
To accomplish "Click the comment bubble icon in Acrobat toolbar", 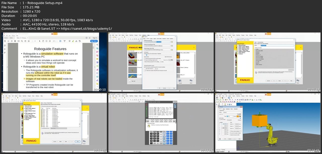I will [x=70, y=41].
